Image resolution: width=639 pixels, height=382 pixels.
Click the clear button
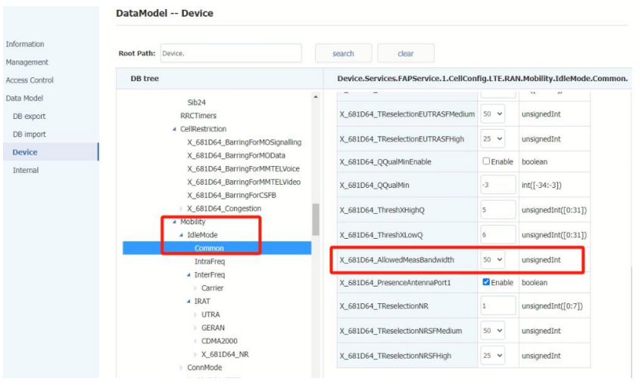pyautogui.click(x=405, y=54)
